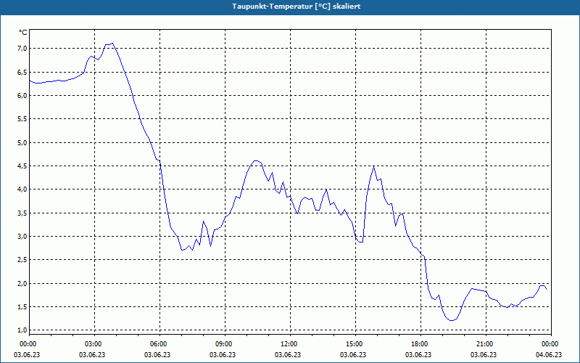Click the 03.06.23 date beneath 18:00
Viewport: 580px width, 363px height.
[418, 354]
